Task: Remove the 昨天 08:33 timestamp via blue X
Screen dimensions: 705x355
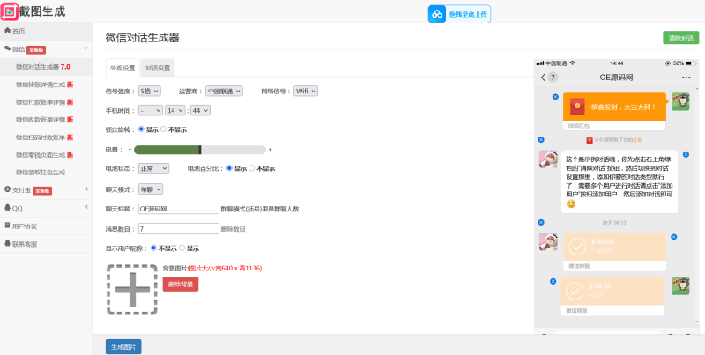Action: [541, 222]
